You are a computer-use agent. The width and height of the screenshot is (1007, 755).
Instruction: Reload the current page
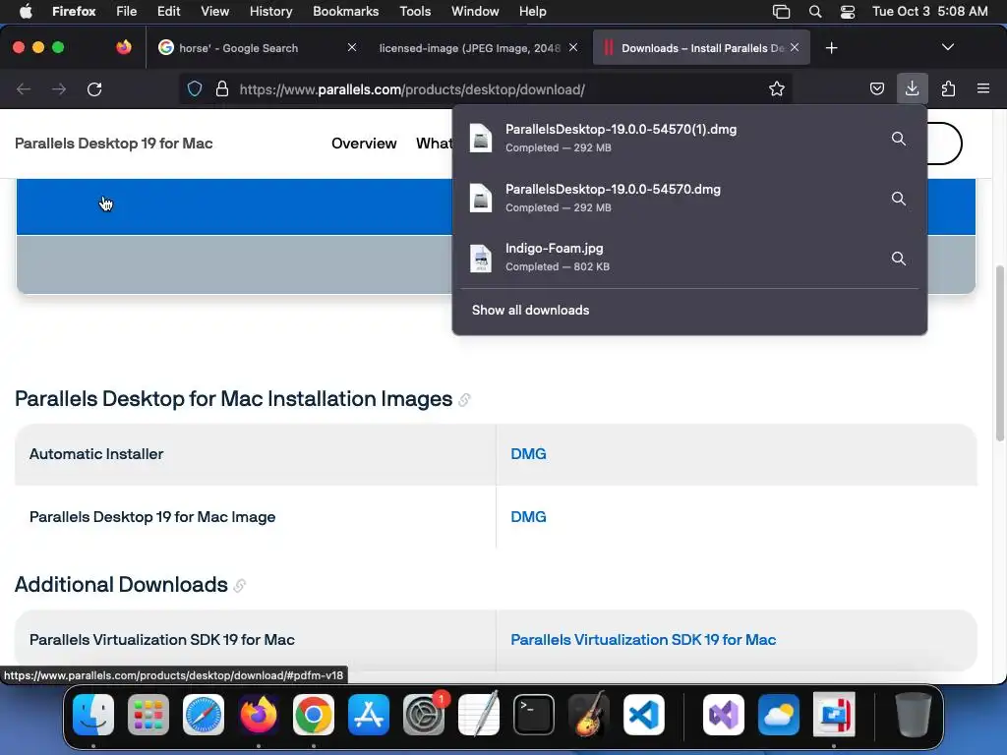[x=94, y=89]
